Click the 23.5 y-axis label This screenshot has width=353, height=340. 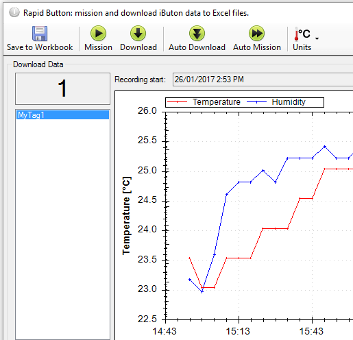(x=147, y=259)
